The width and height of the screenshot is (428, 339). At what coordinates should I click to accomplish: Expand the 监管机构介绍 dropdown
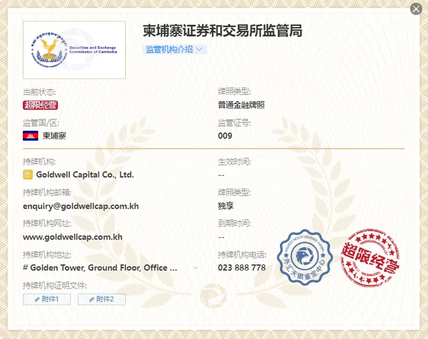[175, 49]
